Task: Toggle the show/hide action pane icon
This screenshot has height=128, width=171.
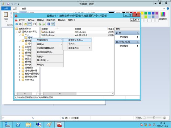Action: (53, 24)
